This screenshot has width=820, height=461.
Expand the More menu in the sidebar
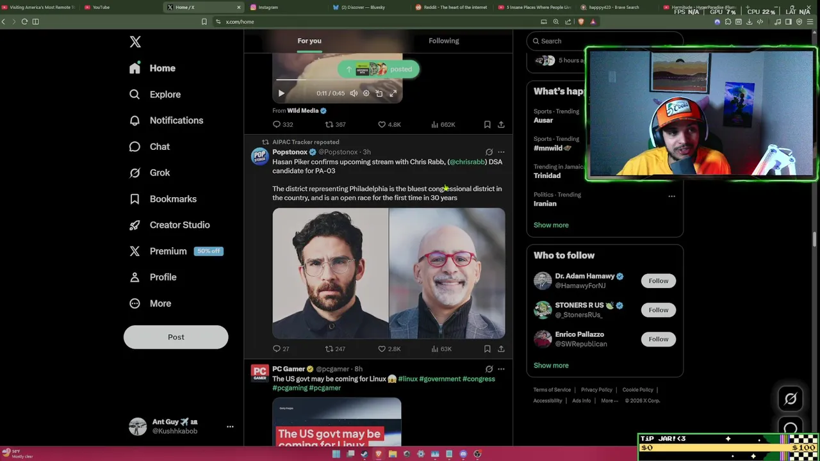point(150,303)
